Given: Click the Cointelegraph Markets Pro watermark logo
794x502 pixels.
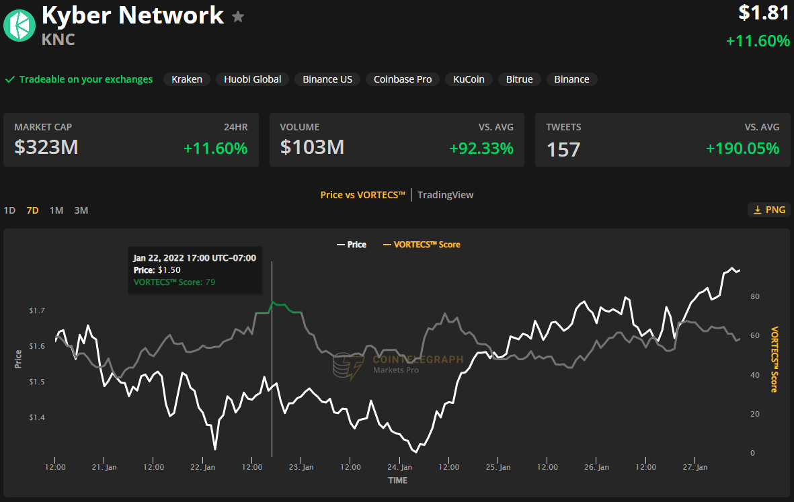Looking at the screenshot, I should tap(348, 365).
